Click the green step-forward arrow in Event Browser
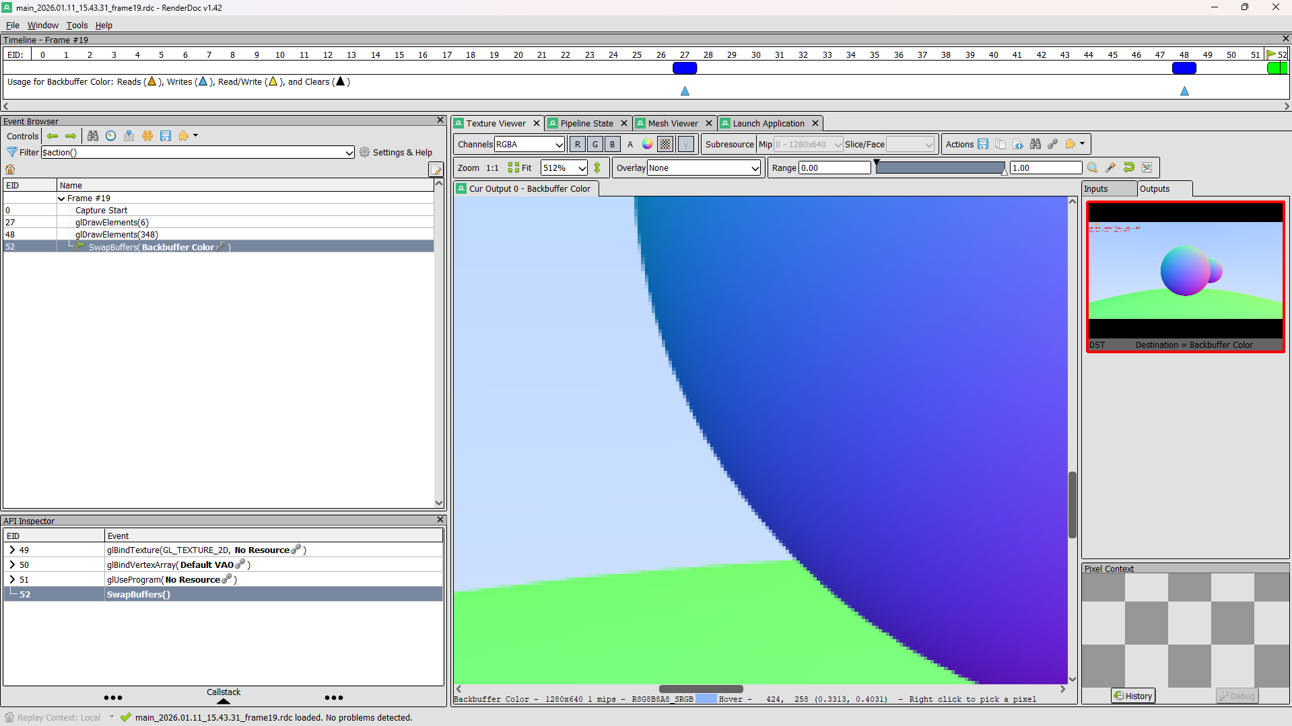The width and height of the screenshot is (1292, 726). (71, 136)
